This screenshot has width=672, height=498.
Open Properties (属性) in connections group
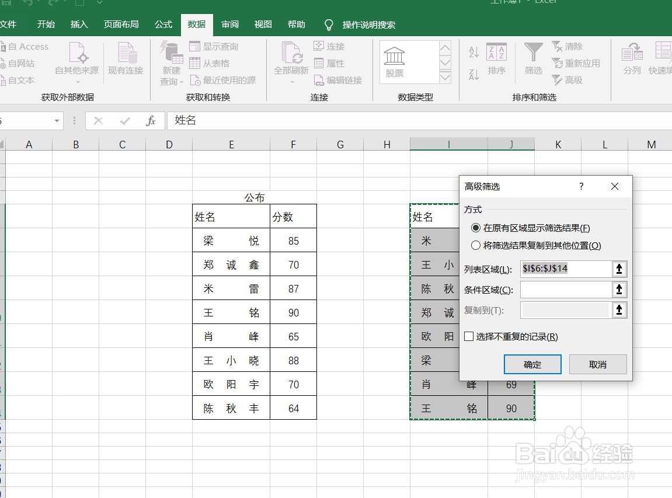point(329,64)
